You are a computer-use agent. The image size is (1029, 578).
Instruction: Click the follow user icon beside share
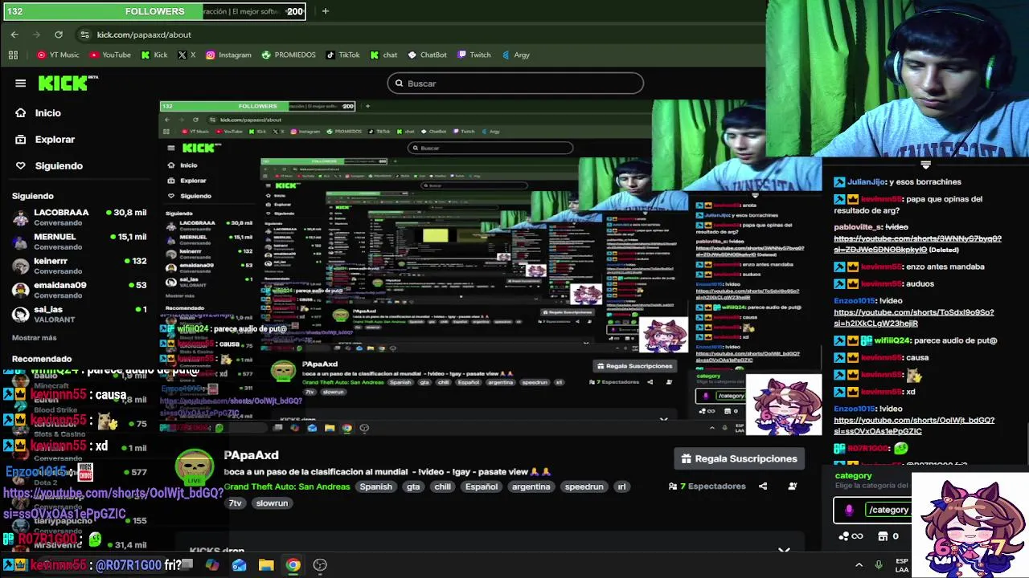click(x=793, y=486)
